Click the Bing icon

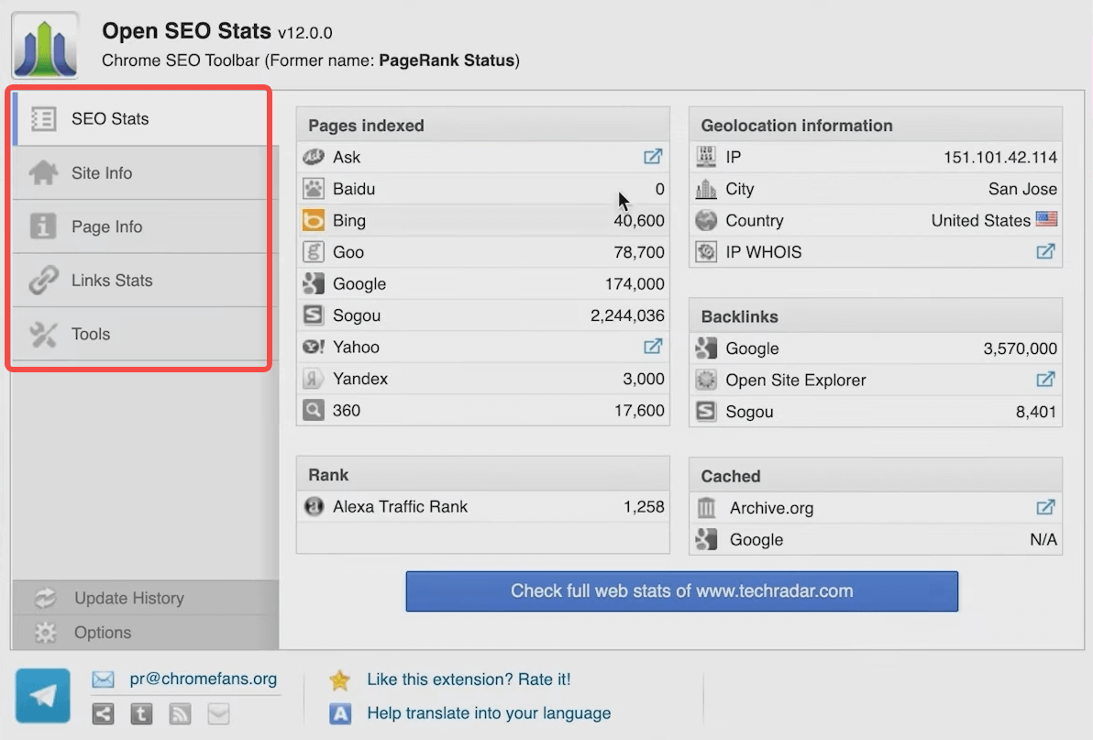(x=313, y=220)
